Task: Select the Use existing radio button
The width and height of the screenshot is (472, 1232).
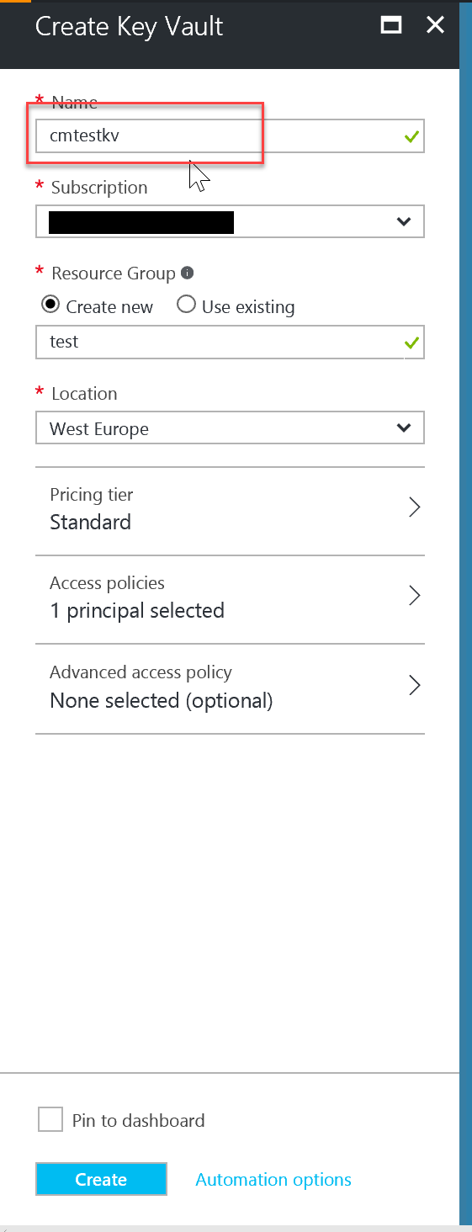Action: [186, 305]
